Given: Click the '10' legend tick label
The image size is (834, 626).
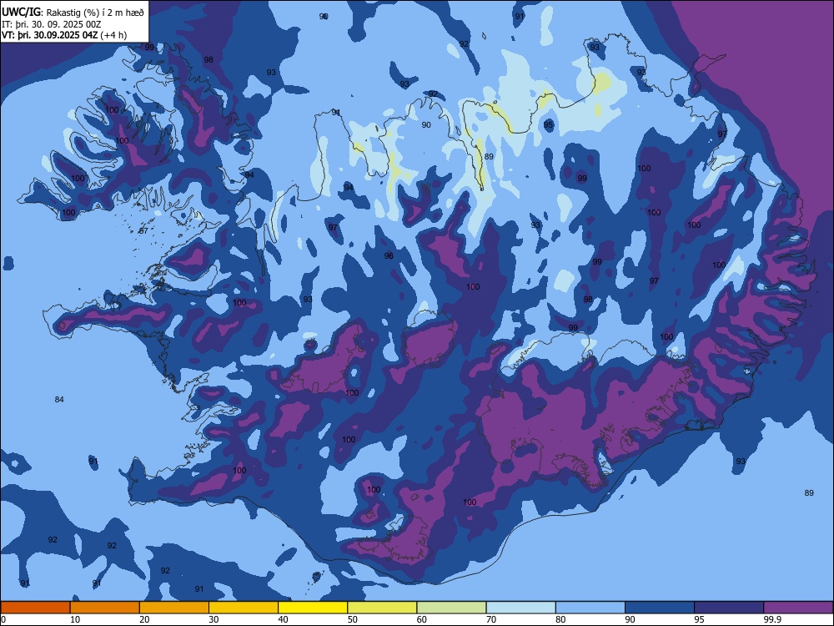Looking at the screenshot, I should tap(75, 619).
